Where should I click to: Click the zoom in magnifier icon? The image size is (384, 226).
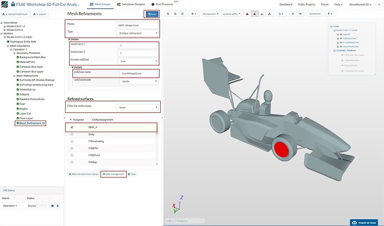(x=169, y=13)
